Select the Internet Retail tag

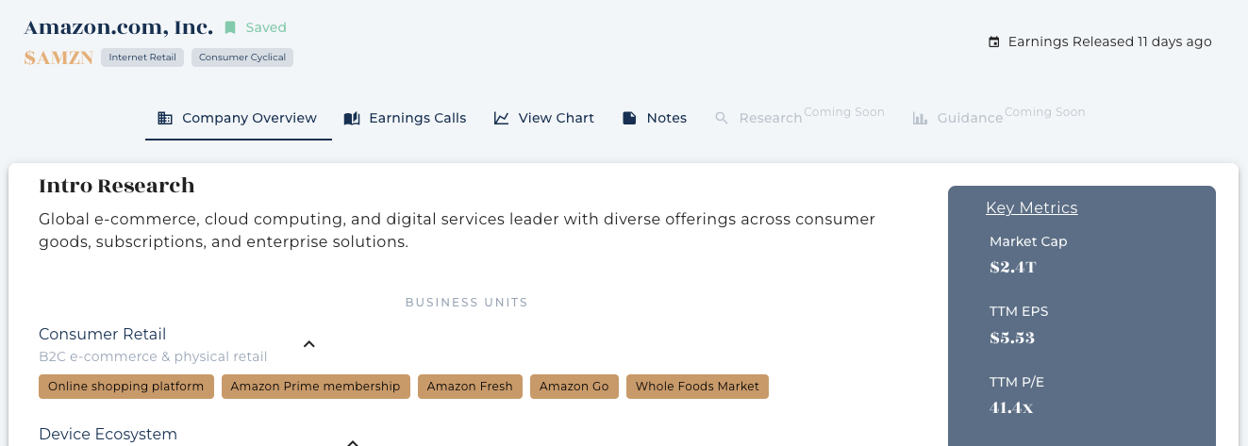pos(142,58)
